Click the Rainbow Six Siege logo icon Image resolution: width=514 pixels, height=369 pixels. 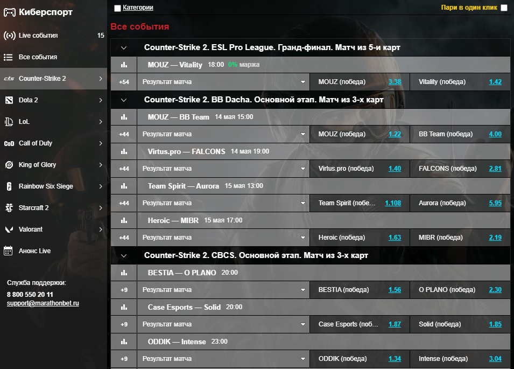pyautogui.click(x=9, y=186)
